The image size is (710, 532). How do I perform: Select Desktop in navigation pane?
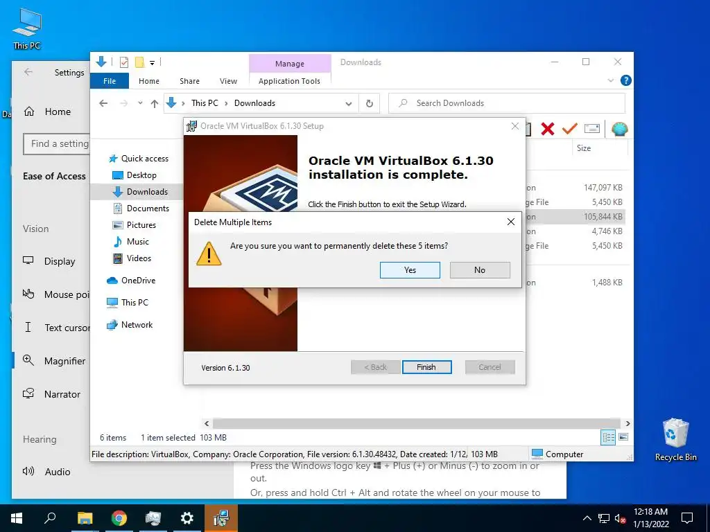pos(135,175)
